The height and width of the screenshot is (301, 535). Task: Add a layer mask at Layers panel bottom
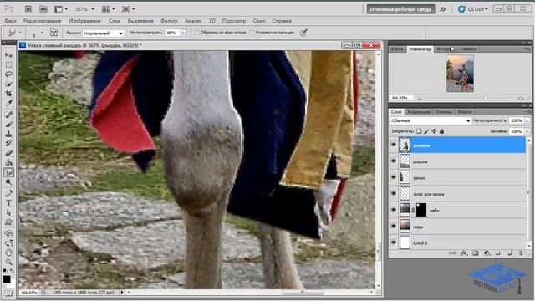click(x=476, y=253)
